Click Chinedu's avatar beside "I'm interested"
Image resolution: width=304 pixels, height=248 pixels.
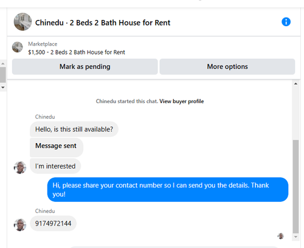[x=20, y=167]
